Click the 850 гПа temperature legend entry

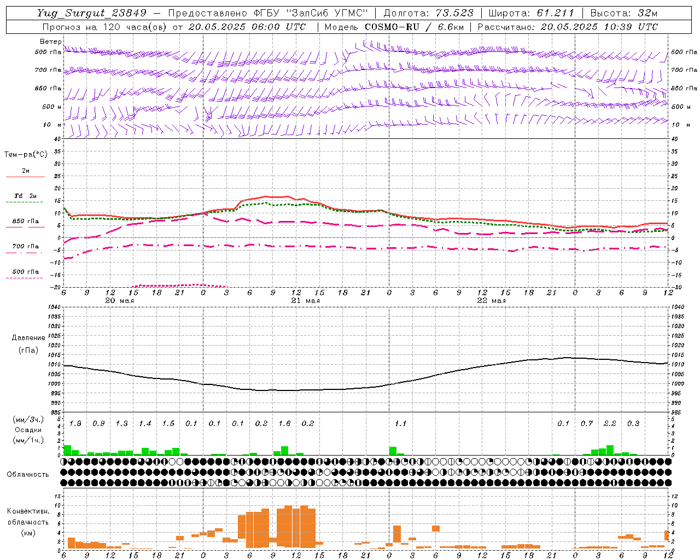tap(26, 221)
